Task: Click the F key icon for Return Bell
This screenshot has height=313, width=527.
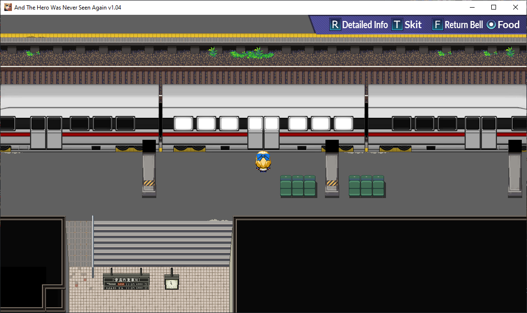Action: point(437,25)
